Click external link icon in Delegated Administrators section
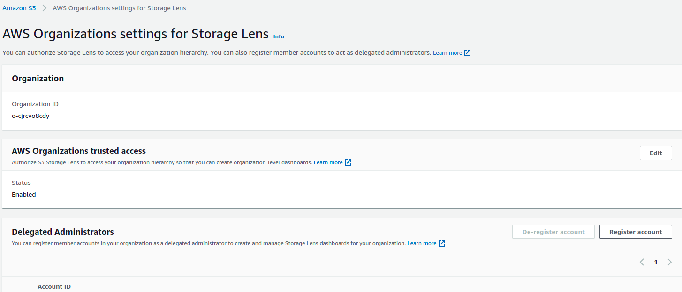The image size is (682, 292). [442, 243]
